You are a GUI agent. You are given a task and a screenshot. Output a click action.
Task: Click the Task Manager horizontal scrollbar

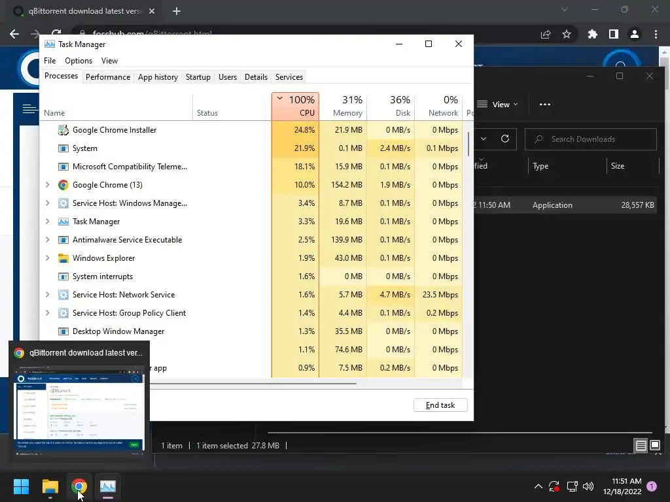point(253,383)
